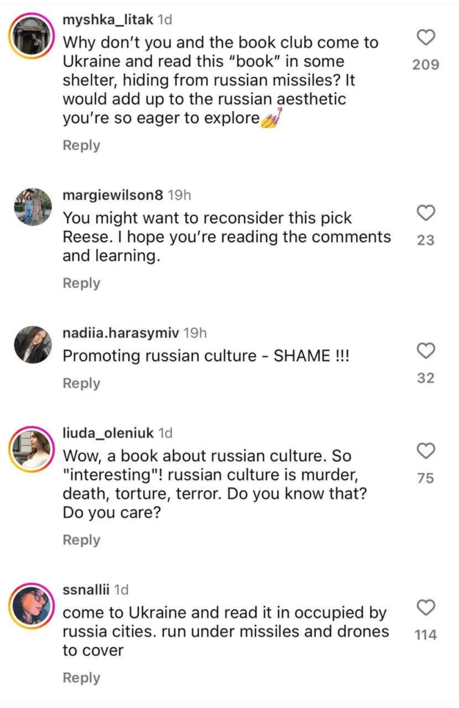Open the myshka_litak username link
Viewport: 459px width, 708px height.
[x=108, y=19]
